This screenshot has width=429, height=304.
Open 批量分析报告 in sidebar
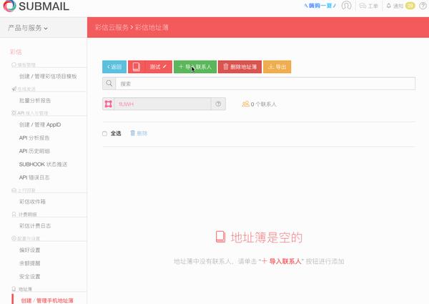(35, 100)
